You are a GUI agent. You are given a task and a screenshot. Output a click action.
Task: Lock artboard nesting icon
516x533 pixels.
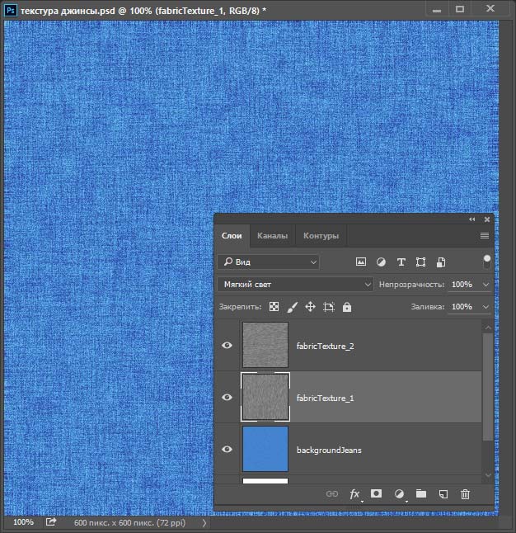[x=329, y=307]
